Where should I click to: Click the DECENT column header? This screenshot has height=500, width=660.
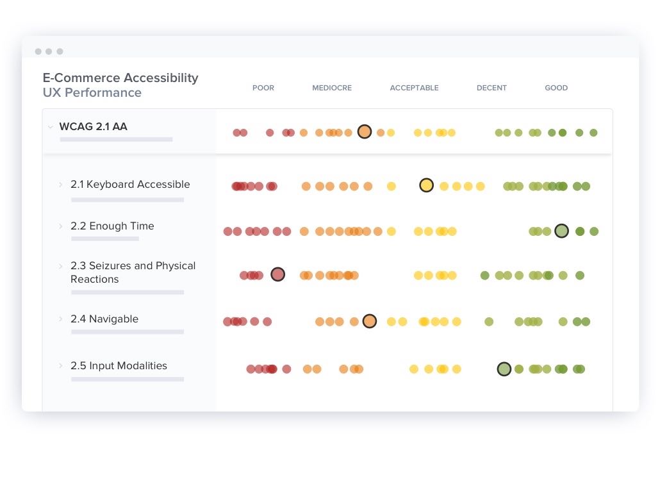pyautogui.click(x=491, y=88)
